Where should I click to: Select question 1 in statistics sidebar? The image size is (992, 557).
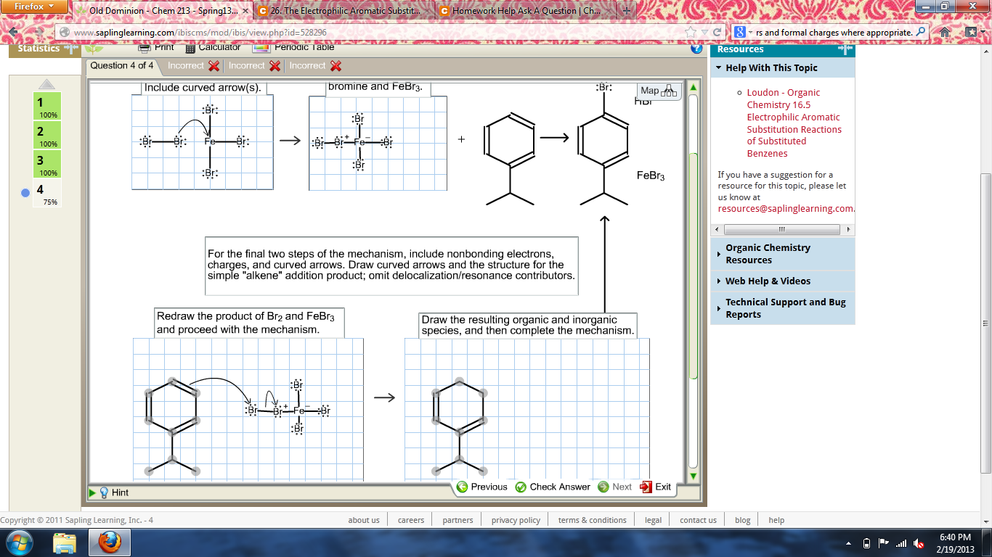(x=49, y=106)
